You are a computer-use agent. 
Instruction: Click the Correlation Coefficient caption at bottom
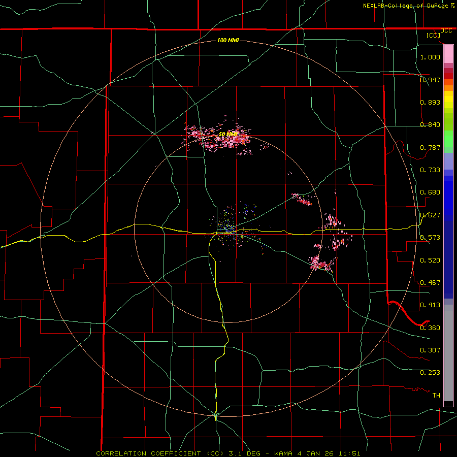pyautogui.click(x=228, y=453)
